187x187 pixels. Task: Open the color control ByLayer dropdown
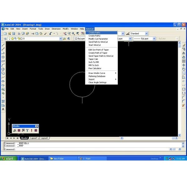(x=80, y=39)
